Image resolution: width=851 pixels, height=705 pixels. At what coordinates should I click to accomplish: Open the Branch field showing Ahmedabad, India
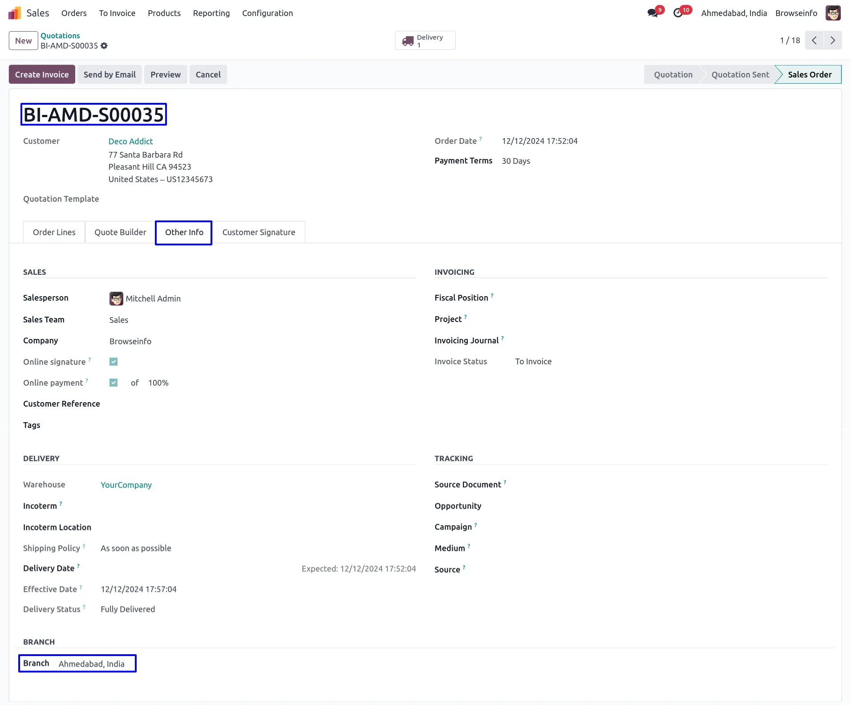92,664
